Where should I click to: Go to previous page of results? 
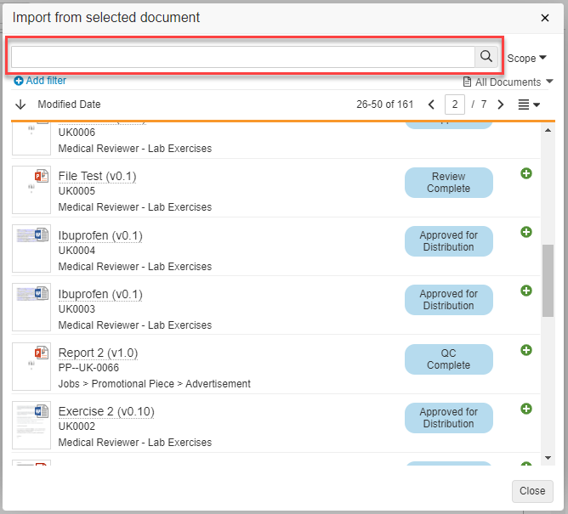coord(431,104)
